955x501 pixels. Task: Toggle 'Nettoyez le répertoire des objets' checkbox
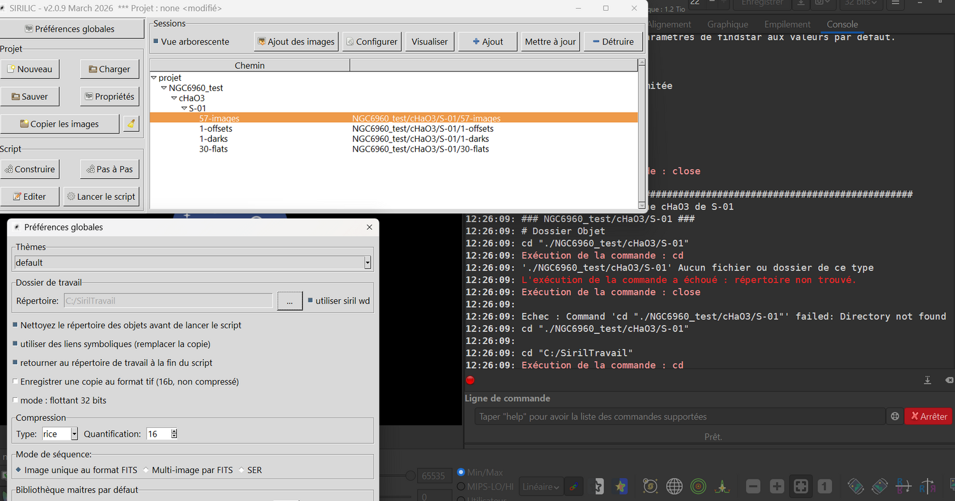tap(16, 325)
